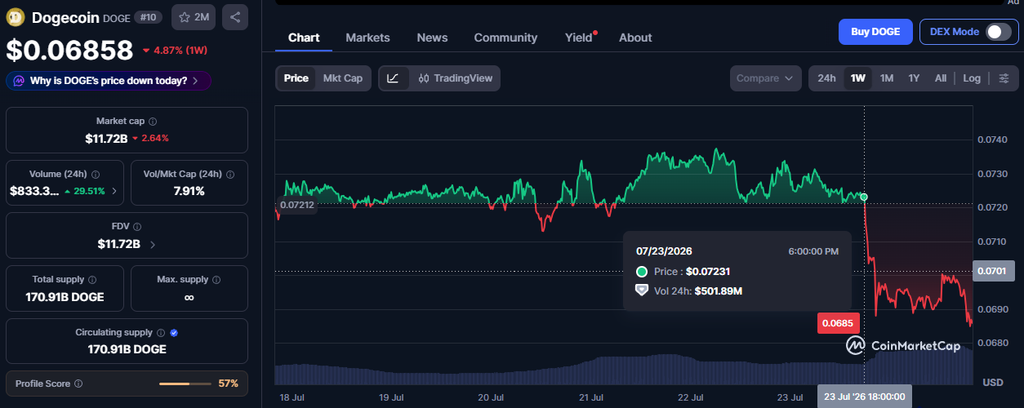Click Max. supply info icon
1024x408 pixels.
[x=216, y=280]
